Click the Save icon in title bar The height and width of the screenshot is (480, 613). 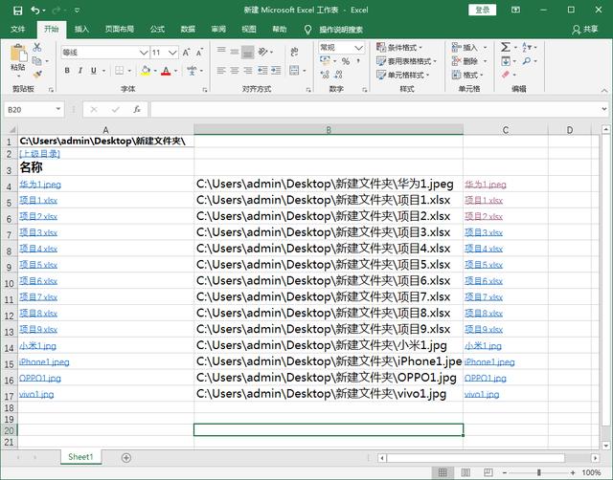(x=17, y=11)
